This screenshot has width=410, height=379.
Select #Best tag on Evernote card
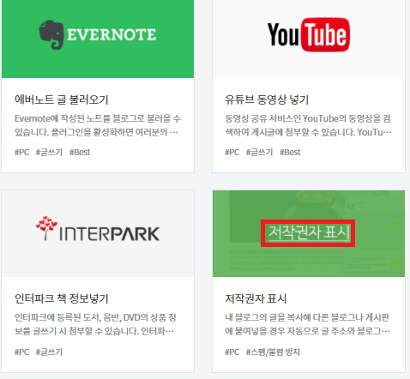(80, 152)
